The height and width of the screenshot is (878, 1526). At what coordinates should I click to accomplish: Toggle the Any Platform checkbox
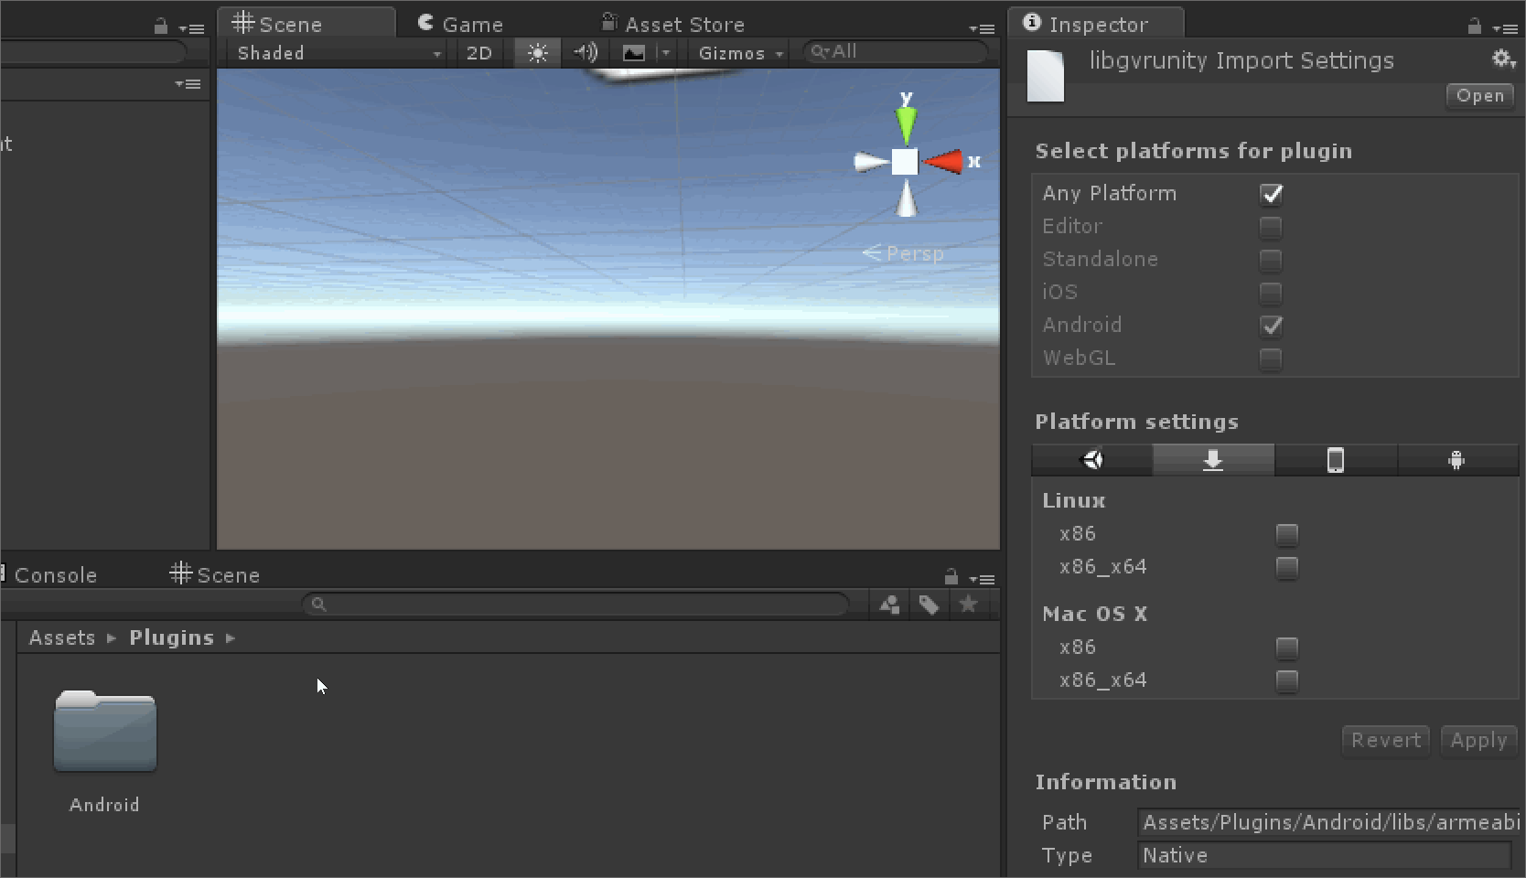click(1271, 194)
